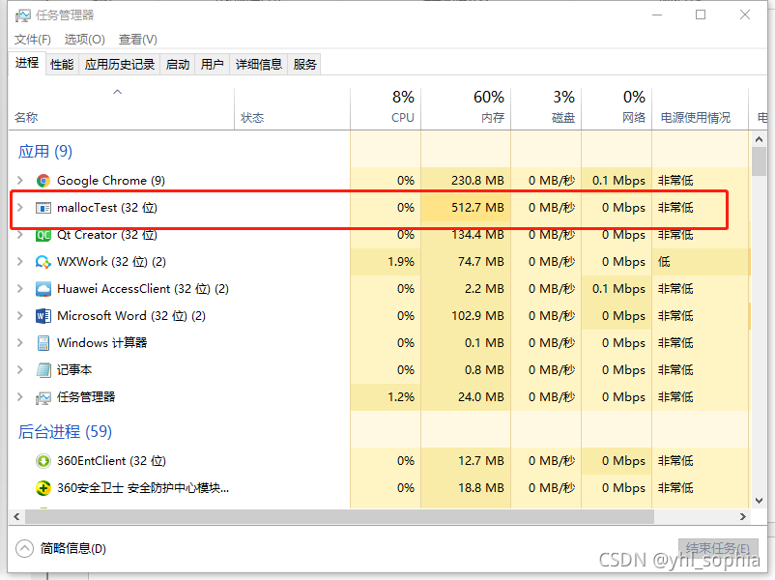
Task: Expand the Windows 计算器 row
Action: click(x=20, y=342)
